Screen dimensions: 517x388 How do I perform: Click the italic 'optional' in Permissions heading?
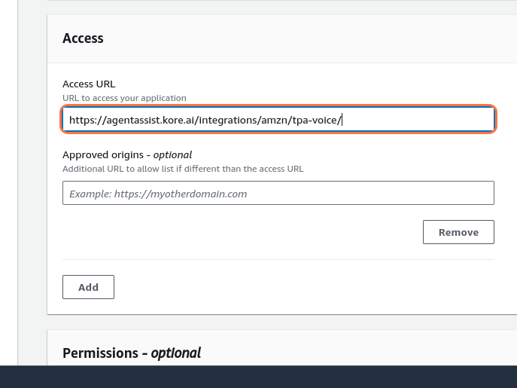tap(176, 353)
